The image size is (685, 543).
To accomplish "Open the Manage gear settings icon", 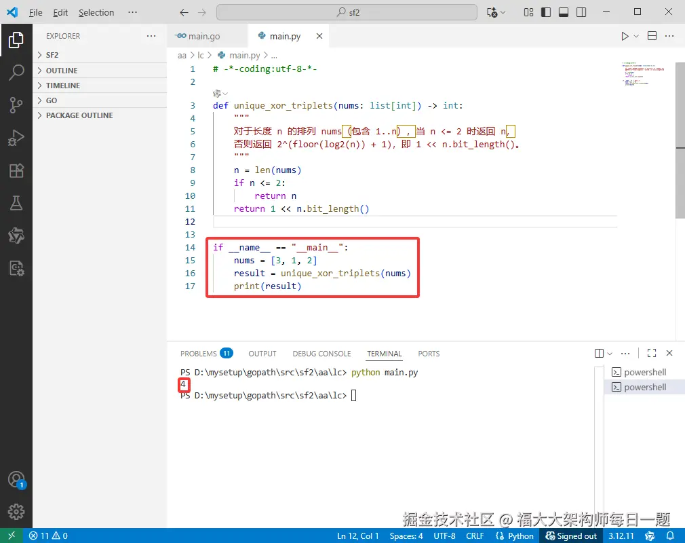I will [x=16, y=512].
